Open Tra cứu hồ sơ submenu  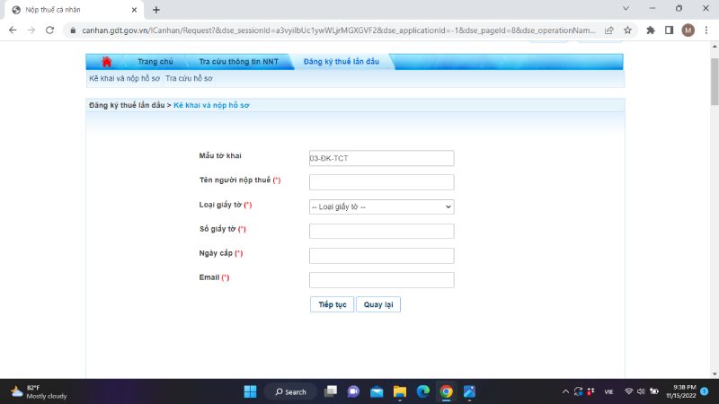coord(189,78)
